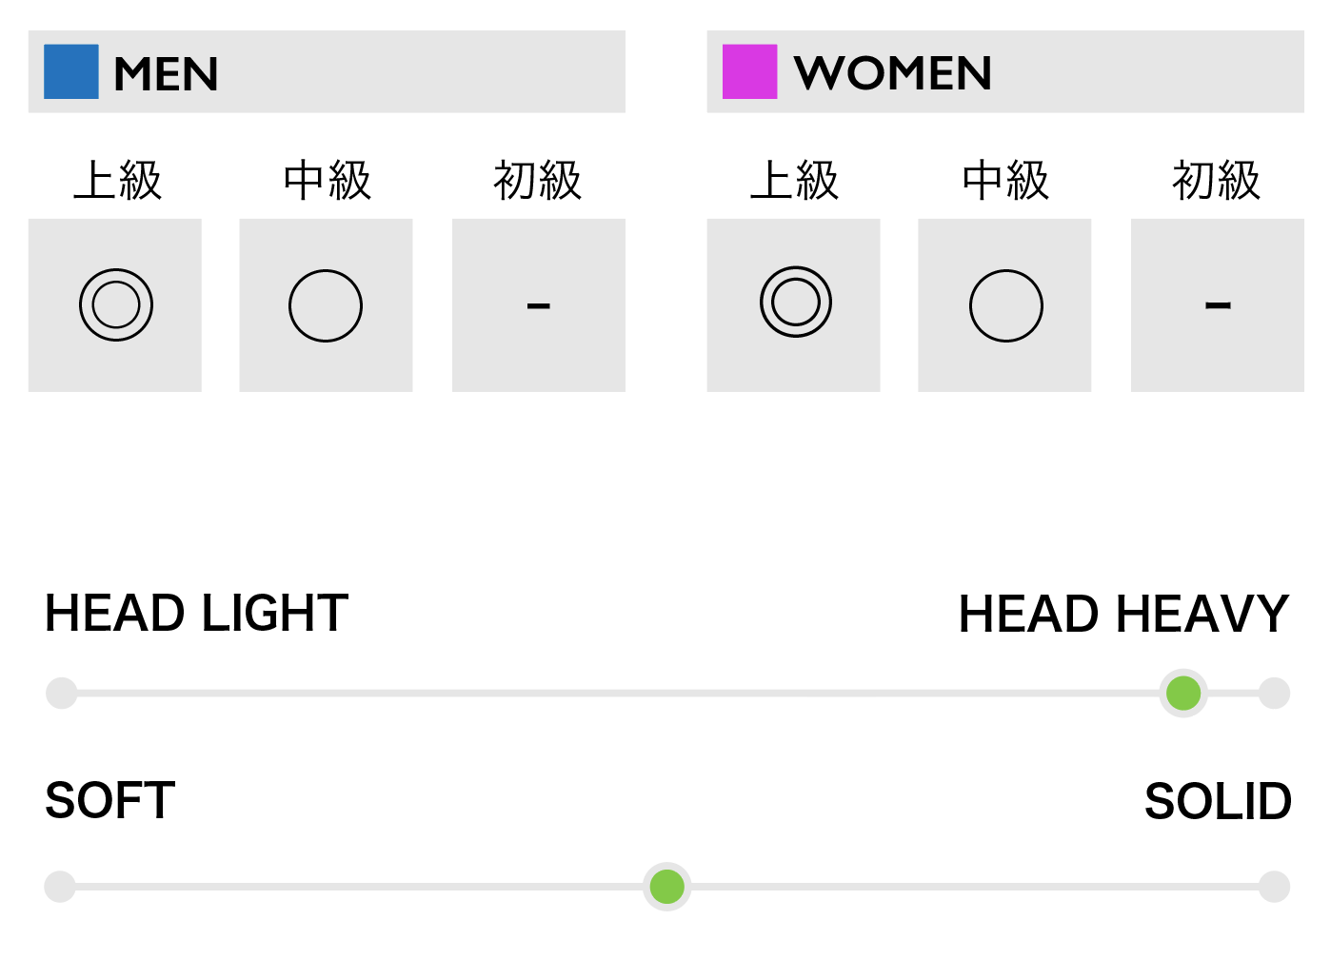Image resolution: width=1331 pixels, height=959 pixels.
Task: Click the HEAD LIGHT end dot of slider
Action: (x=62, y=693)
